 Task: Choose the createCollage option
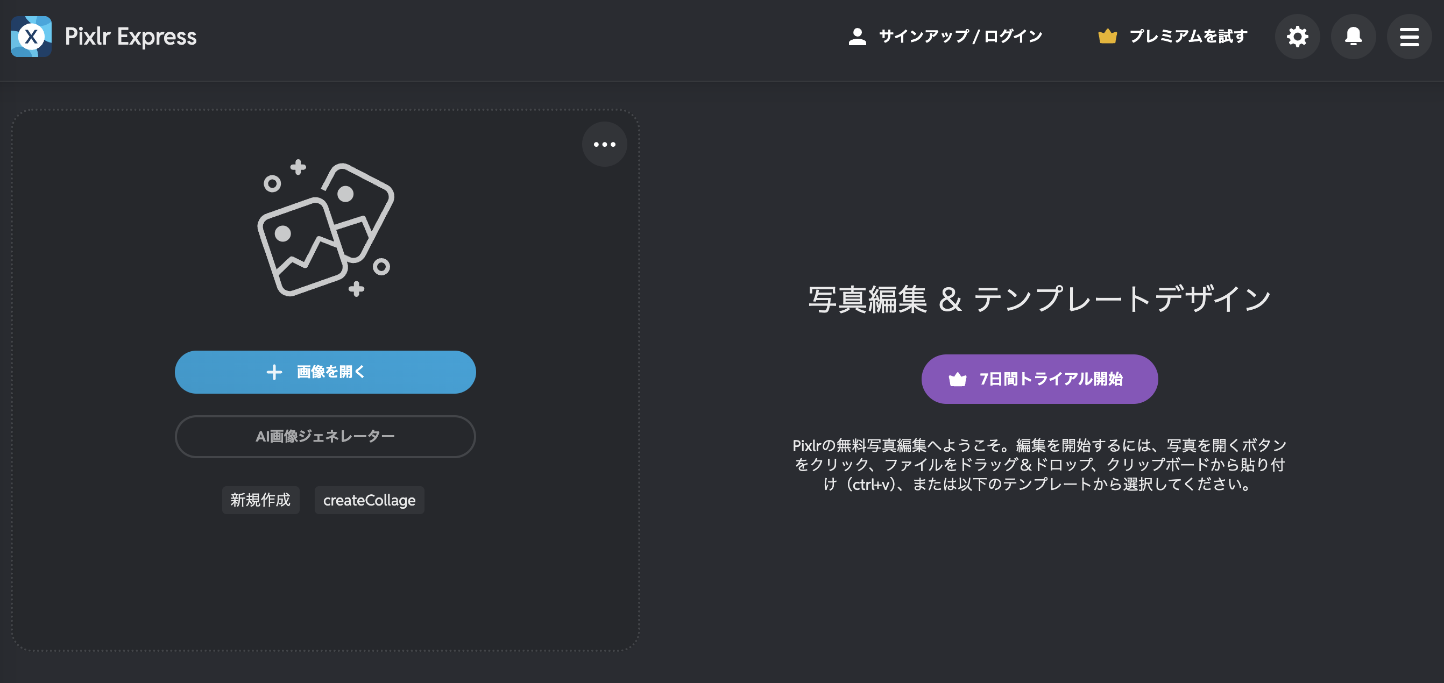pos(369,500)
